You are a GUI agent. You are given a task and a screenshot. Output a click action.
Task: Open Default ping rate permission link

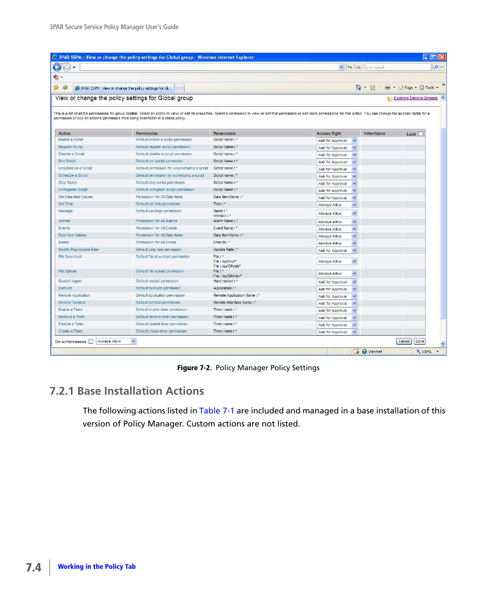pos(159,250)
